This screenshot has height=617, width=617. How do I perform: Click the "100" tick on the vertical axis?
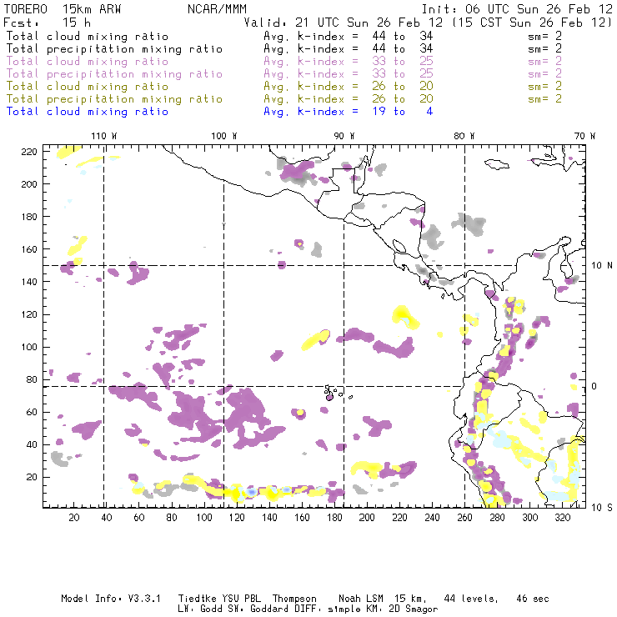[29, 347]
